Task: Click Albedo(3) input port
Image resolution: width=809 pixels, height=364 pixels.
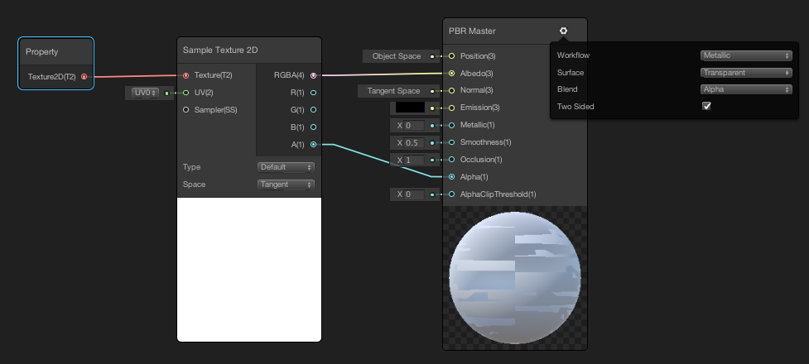Action: (x=451, y=73)
